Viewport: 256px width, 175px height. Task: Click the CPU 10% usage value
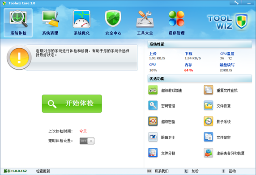point(153,71)
